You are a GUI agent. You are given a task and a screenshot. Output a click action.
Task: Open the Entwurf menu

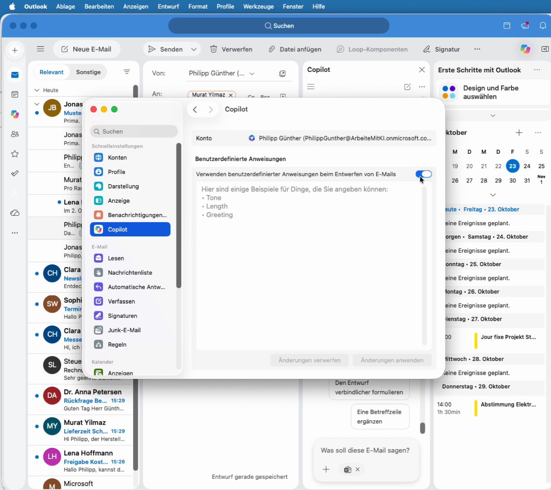168,6
